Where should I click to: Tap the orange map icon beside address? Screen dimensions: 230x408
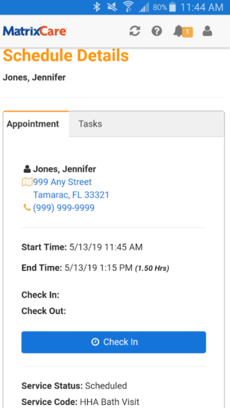pyautogui.click(x=27, y=182)
